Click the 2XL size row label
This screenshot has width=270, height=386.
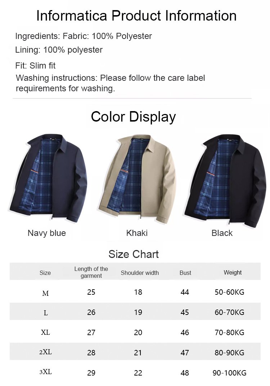click(46, 352)
